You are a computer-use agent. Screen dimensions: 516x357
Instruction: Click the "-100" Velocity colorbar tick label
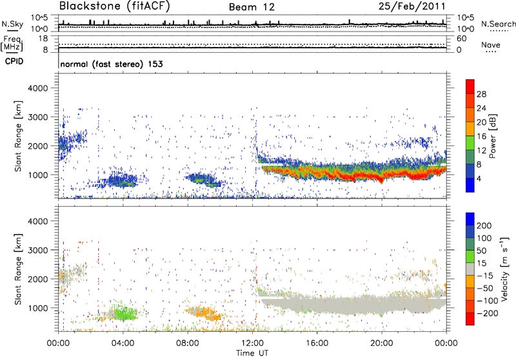(487, 300)
